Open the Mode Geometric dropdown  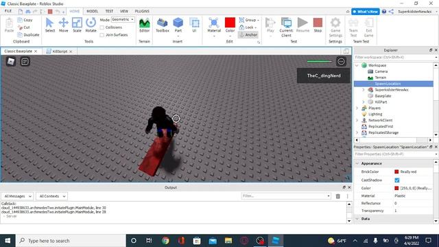(123, 20)
